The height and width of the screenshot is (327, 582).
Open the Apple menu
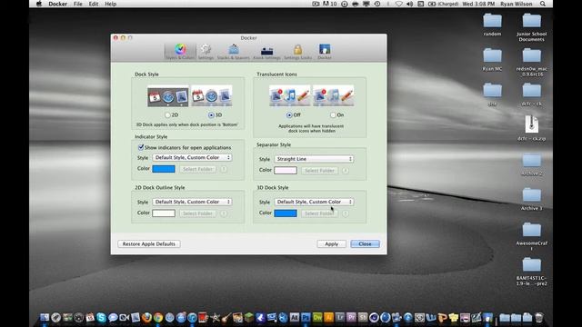(39, 4)
